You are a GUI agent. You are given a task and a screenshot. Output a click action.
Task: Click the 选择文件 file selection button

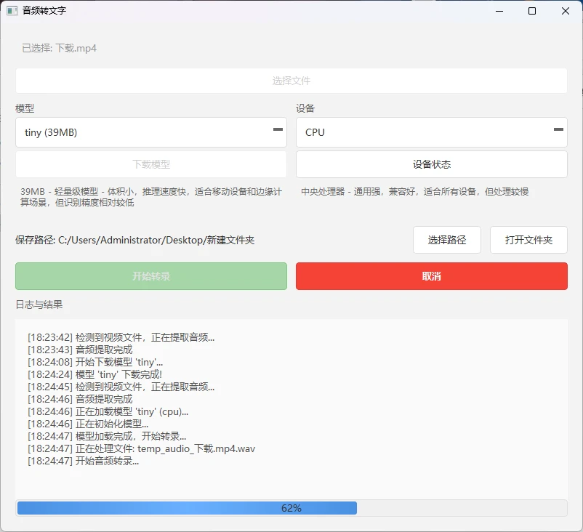pos(291,80)
